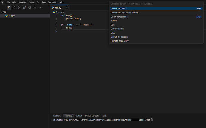Open the Explorer view icon

(9, 8)
